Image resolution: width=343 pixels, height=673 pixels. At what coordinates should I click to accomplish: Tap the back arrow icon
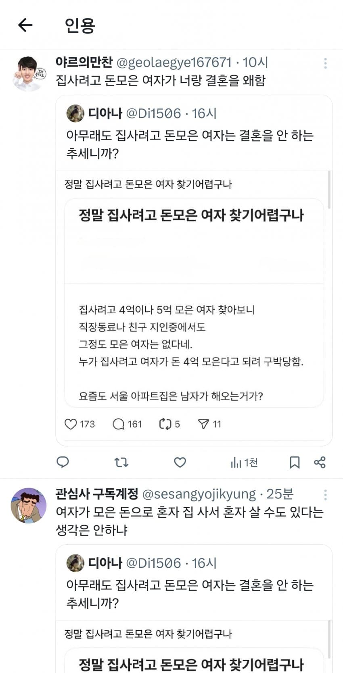point(25,25)
